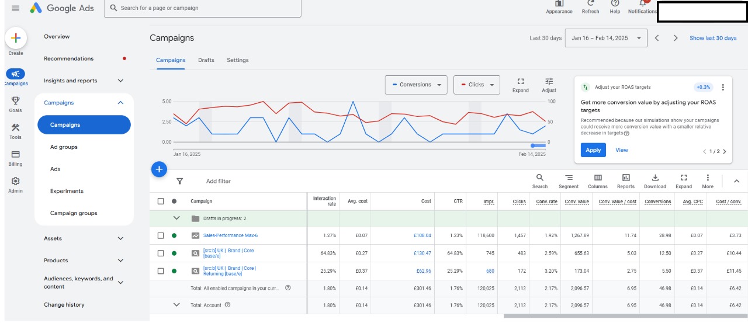Select the Campaigns tab
Image resolution: width=748 pixels, height=323 pixels.
171,60
